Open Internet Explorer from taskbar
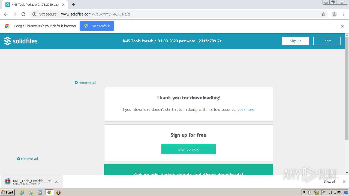349x196 pixels. (x=22, y=192)
